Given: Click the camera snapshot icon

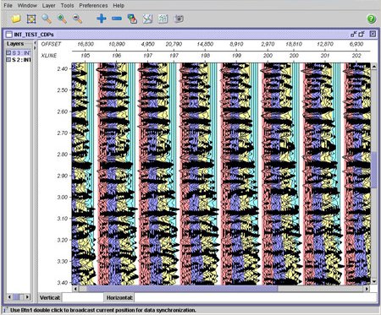Looking at the screenshot, I should (x=179, y=19).
